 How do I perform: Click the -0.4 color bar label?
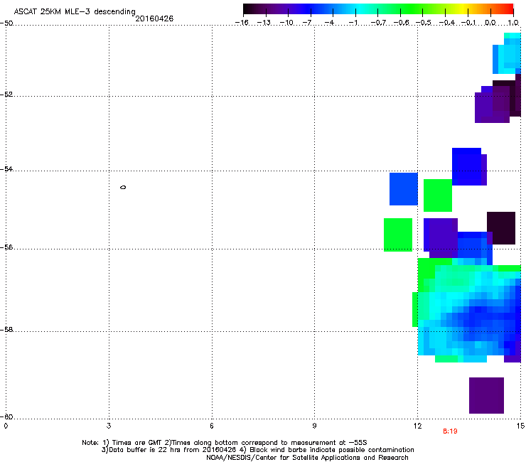click(x=446, y=23)
